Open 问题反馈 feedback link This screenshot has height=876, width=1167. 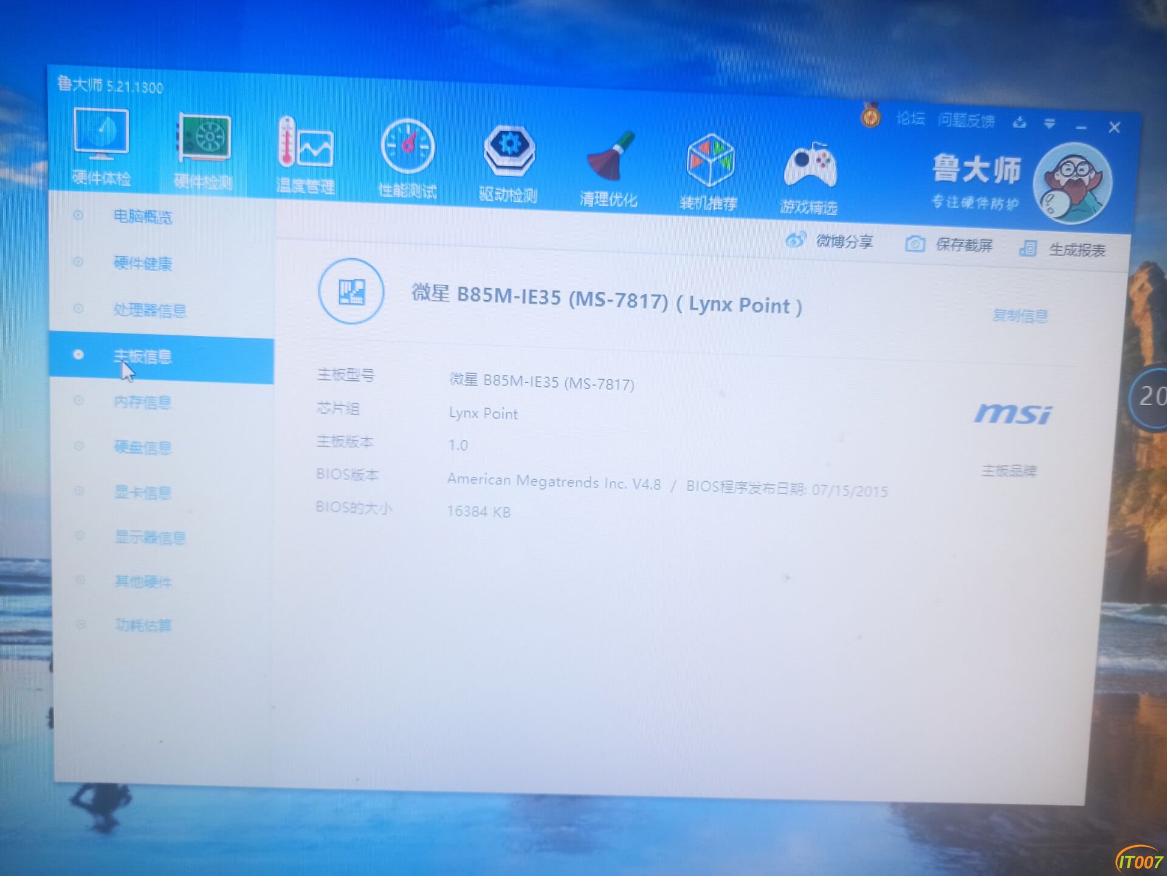coord(966,120)
